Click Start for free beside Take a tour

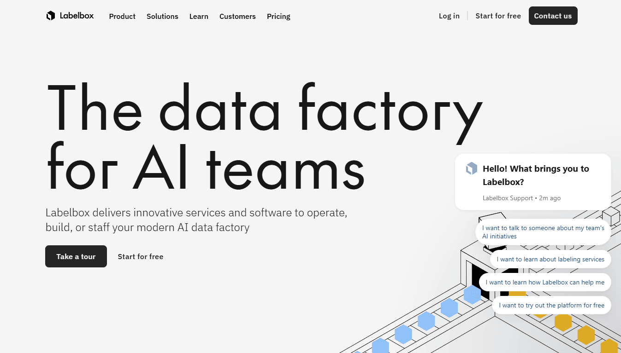141,257
